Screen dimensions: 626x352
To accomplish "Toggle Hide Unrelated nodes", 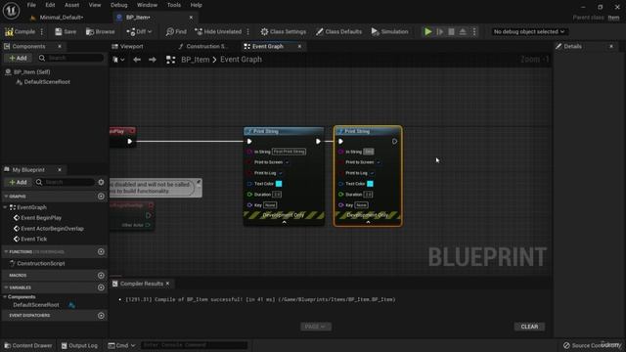I will tap(218, 31).
